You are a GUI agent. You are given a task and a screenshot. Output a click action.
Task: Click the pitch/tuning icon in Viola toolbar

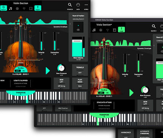point(108,30)
